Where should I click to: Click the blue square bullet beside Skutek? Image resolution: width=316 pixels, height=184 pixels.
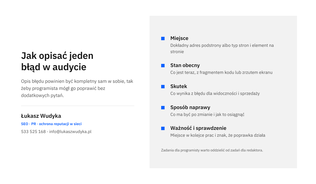click(x=163, y=86)
